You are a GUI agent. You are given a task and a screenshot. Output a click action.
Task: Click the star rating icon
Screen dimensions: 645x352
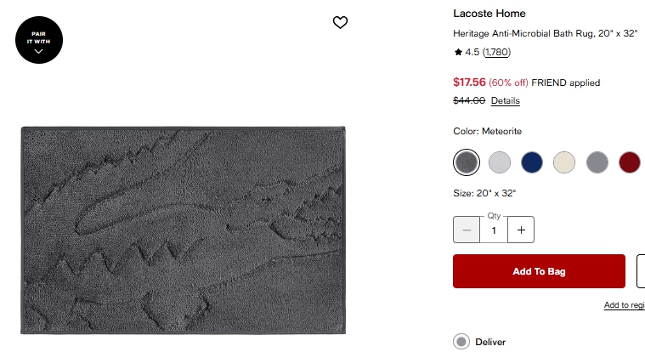click(458, 53)
